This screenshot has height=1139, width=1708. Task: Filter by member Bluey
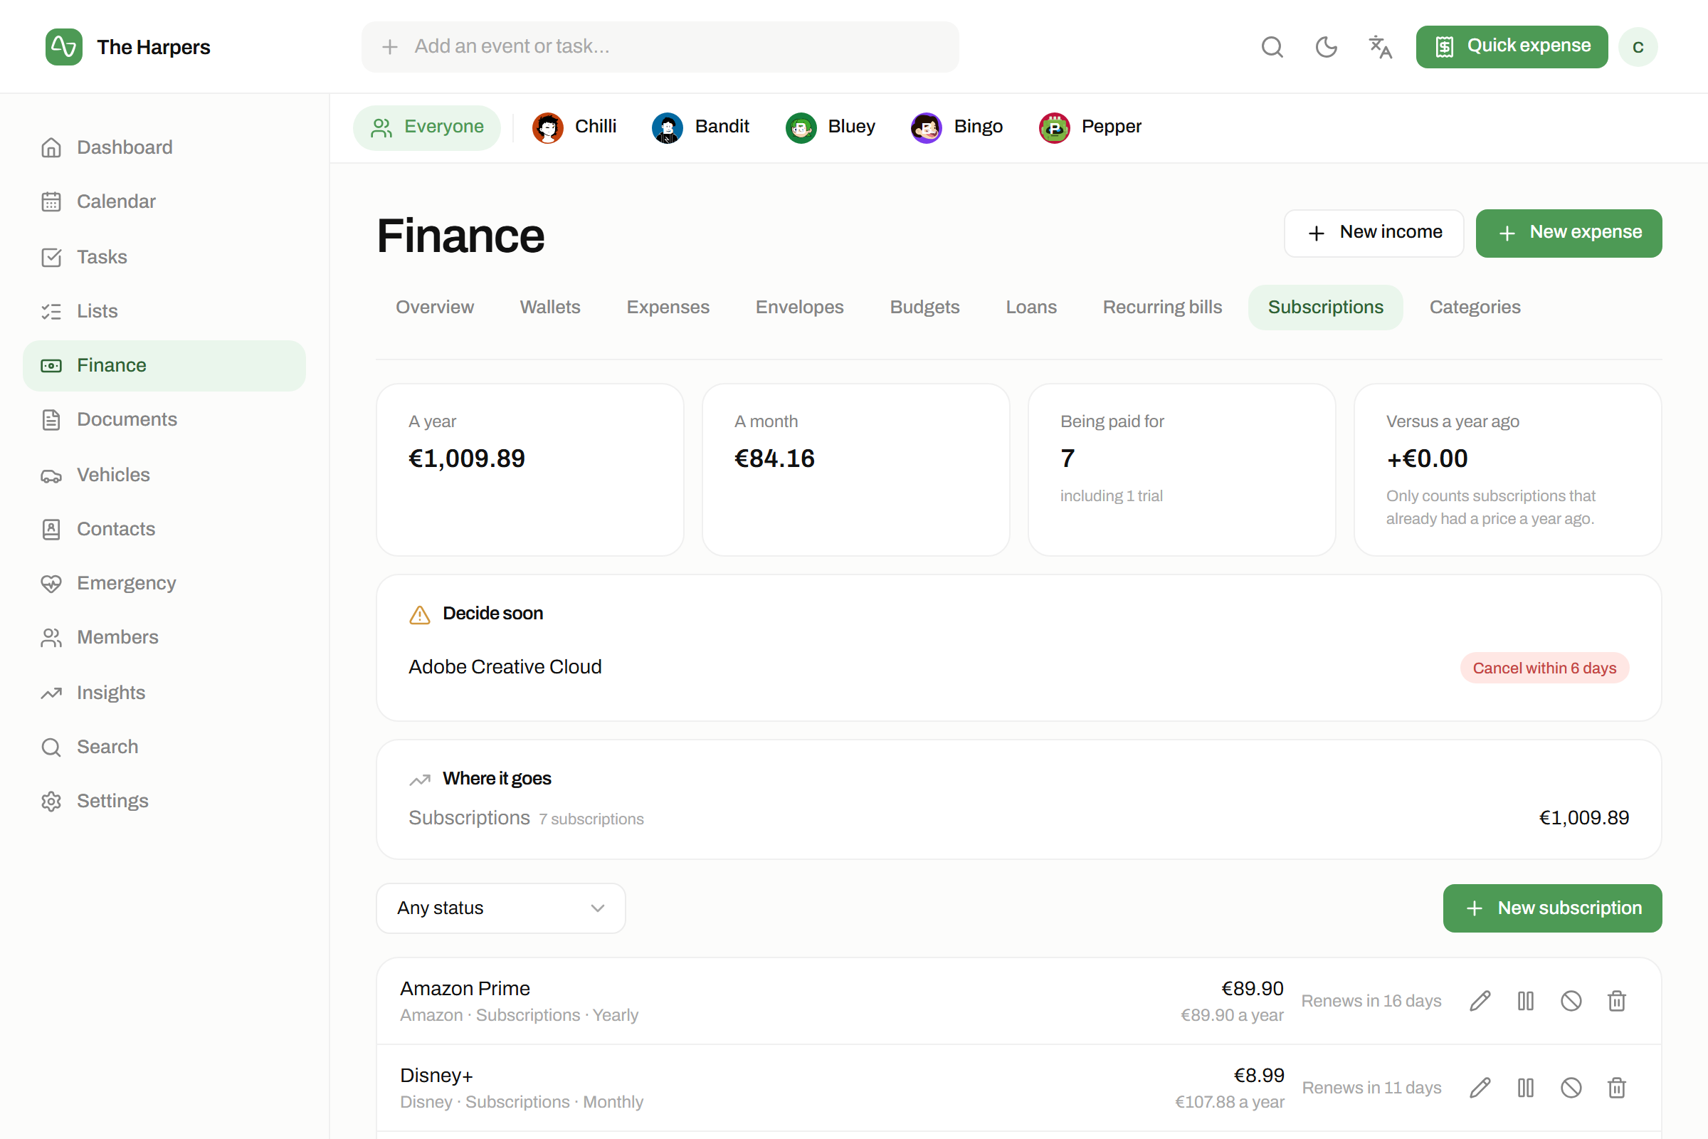coord(831,127)
